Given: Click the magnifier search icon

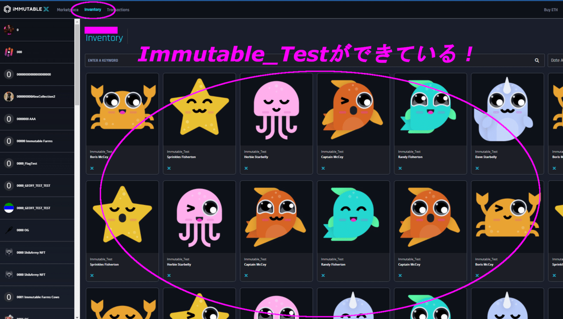Looking at the screenshot, I should tap(537, 60).
